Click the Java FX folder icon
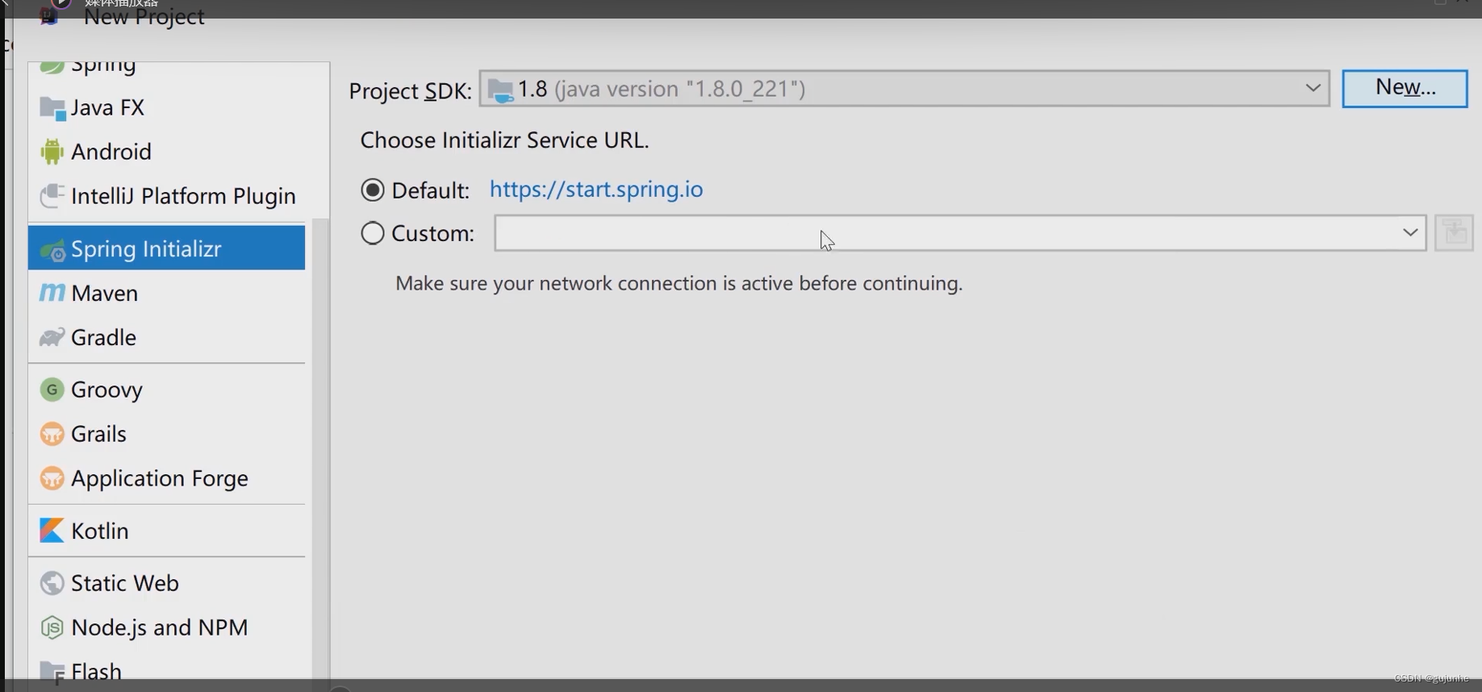 coord(52,108)
